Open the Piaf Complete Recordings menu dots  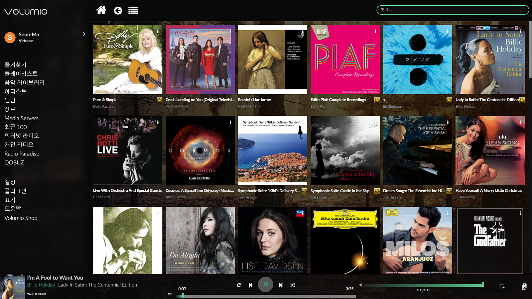pos(375,31)
